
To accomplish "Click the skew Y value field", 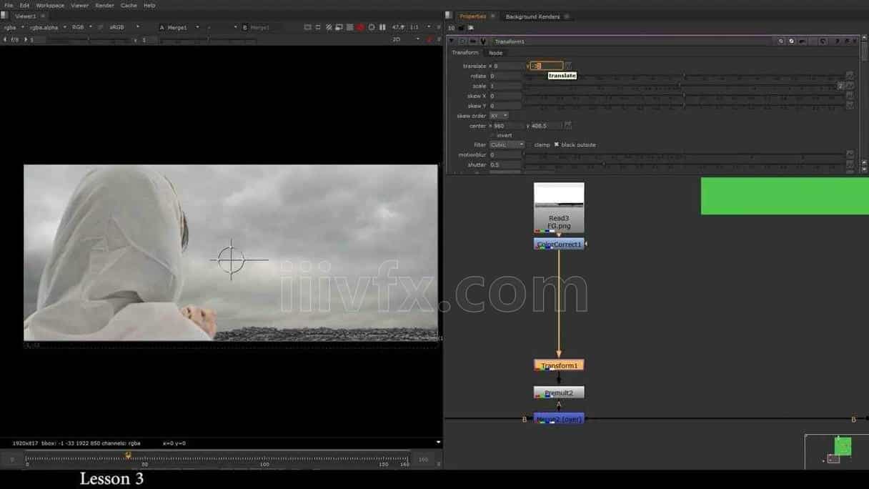I will click(x=505, y=106).
